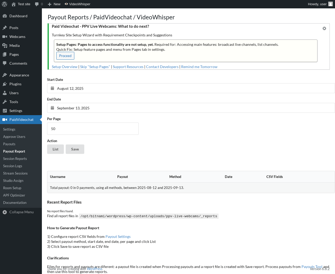Screen dimensions: 335x274
Task: Open the comments bubble icon in admin bar
Action: 37,4
